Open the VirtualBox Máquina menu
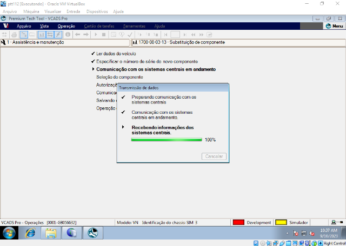The image size is (346, 246). pyautogui.click(x=31, y=11)
